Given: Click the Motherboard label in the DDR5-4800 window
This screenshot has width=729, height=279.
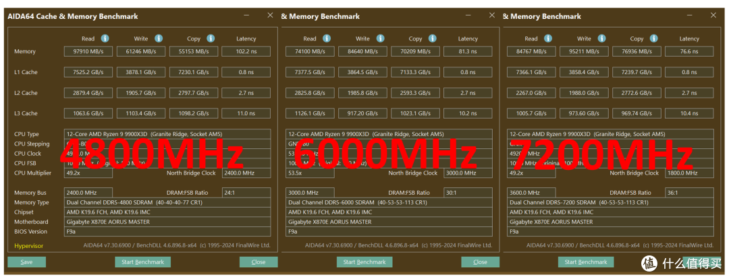Looking at the screenshot, I should [31, 222].
